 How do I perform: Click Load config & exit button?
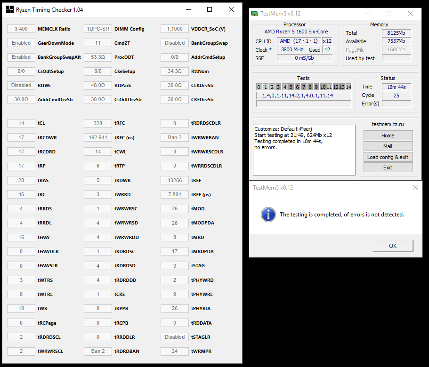coord(388,157)
